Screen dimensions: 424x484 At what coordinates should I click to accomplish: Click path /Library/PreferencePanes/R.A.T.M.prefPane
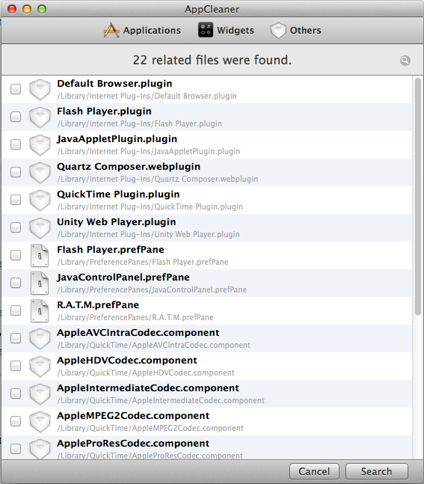[x=135, y=317]
